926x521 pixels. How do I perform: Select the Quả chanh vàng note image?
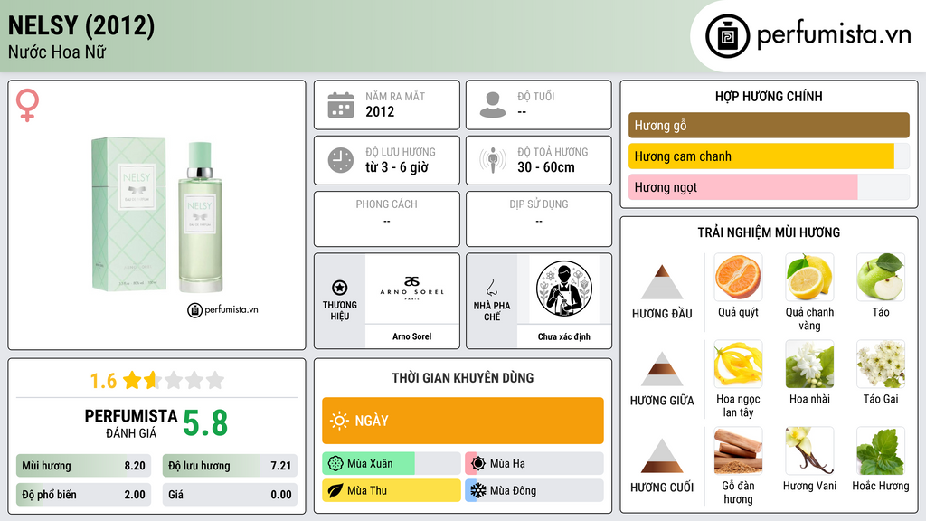pos(809,277)
